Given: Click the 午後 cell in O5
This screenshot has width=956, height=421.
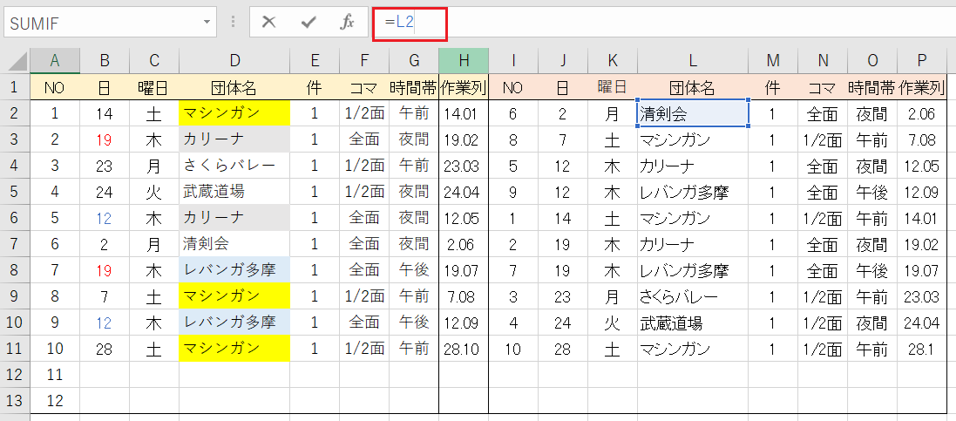Looking at the screenshot, I should tap(871, 192).
